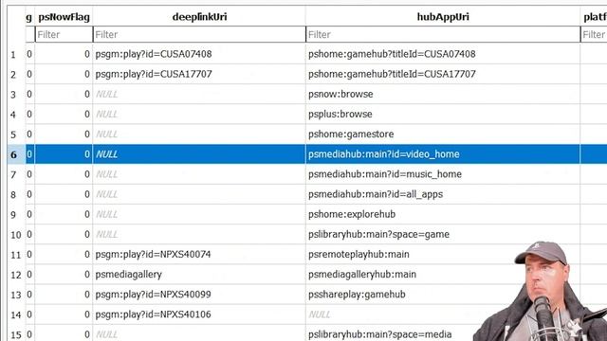Select the pshome:explorehub cell

point(443,214)
